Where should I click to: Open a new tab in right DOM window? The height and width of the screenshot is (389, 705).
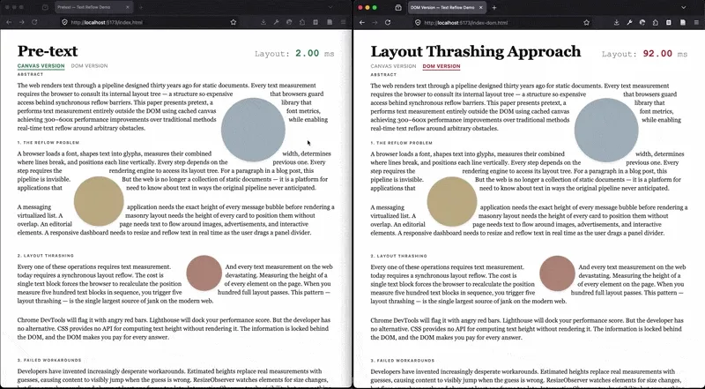494,8
